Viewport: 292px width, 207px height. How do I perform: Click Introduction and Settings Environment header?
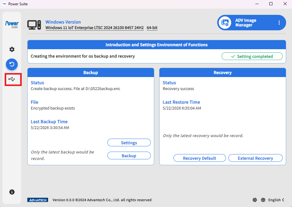pos(157,45)
